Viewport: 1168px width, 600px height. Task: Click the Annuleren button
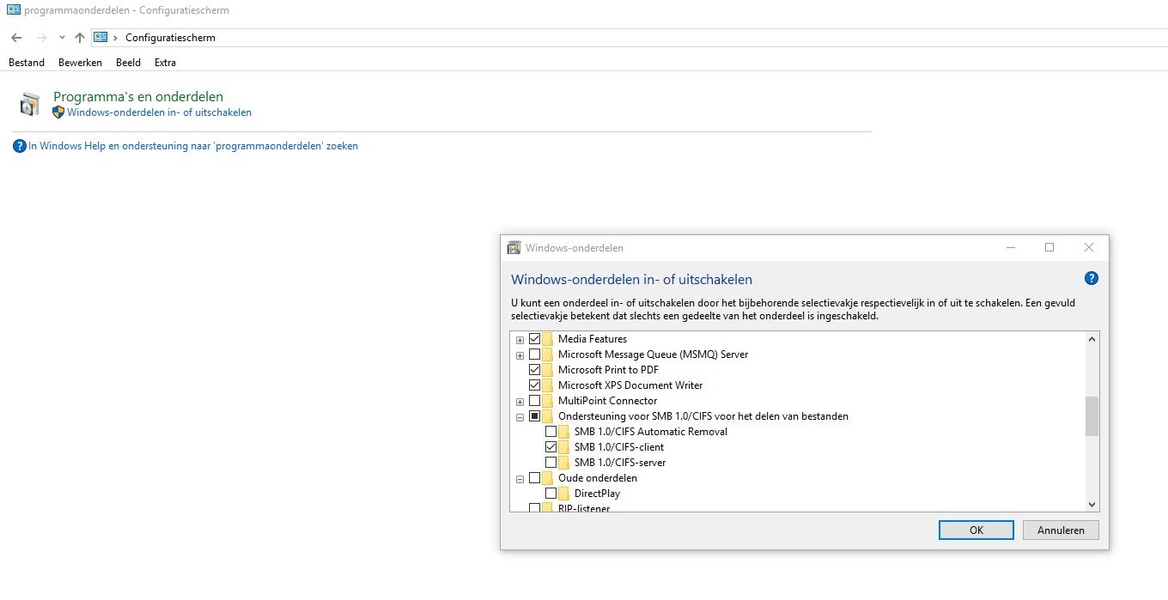pos(1061,530)
